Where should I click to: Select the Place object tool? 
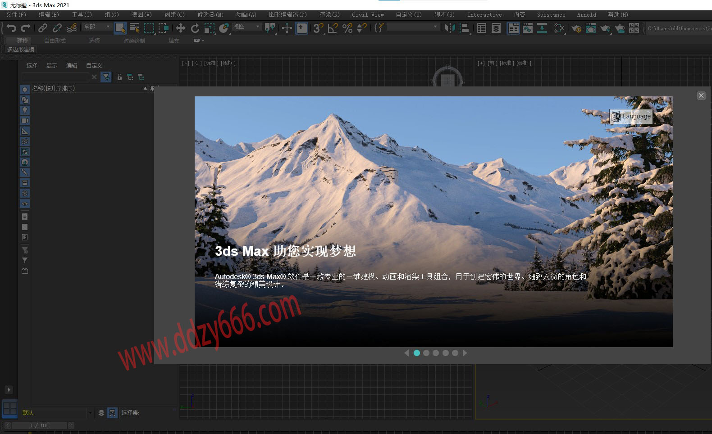[x=224, y=28]
